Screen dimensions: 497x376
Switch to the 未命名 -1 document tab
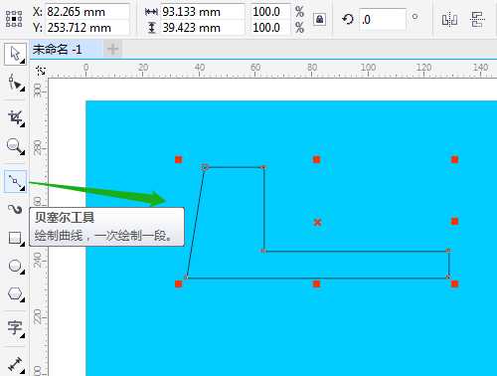point(57,50)
